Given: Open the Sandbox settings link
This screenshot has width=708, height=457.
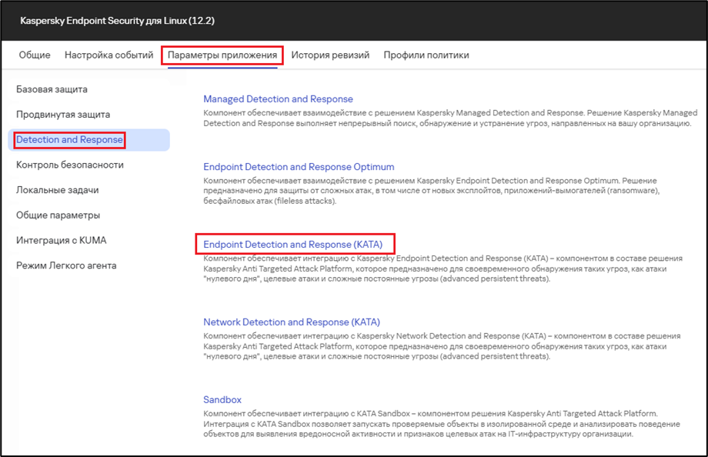Looking at the screenshot, I should pyautogui.click(x=222, y=400).
